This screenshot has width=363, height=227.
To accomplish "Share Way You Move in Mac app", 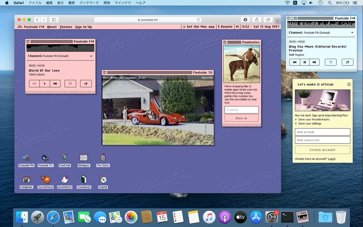I will (348, 62).
